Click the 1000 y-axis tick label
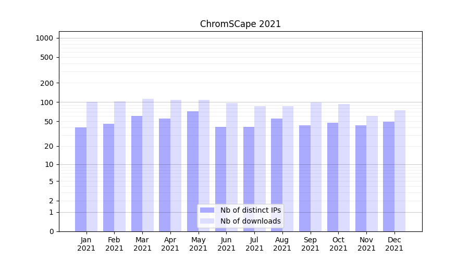469x260 pixels. pyautogui.click(x=44, y=38)
